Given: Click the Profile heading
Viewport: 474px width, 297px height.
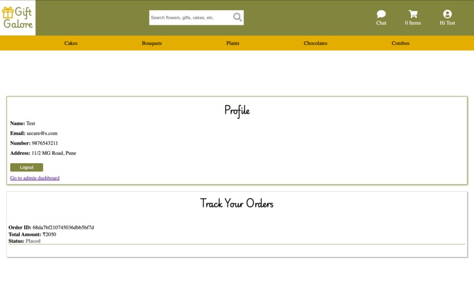Looking at the screenshot, I should coord(237,111).
